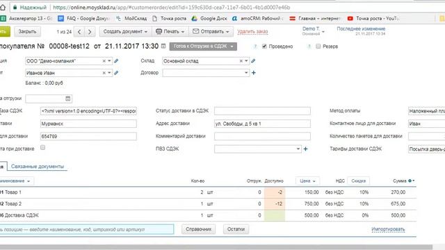Open shipment date calendar icon
The width and height of the screenshot is (445, 250).
[68, 99]
